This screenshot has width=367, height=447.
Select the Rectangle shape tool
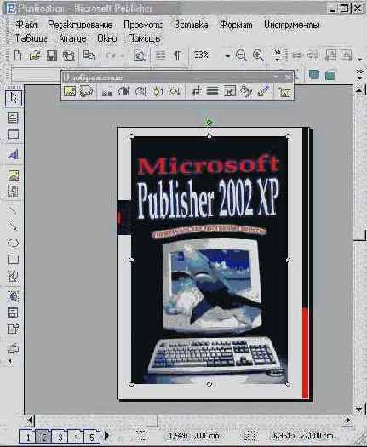pyautogui.click(x=13, y=259)
